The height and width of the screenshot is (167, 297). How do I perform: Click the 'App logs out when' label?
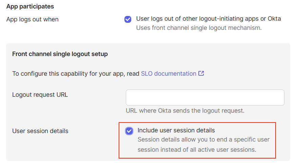32,19
